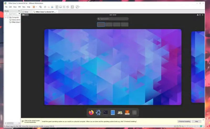Open the snapshot manager toolbar icon
The height and width of the screenshot is (129, 210).
pos(52,7)
